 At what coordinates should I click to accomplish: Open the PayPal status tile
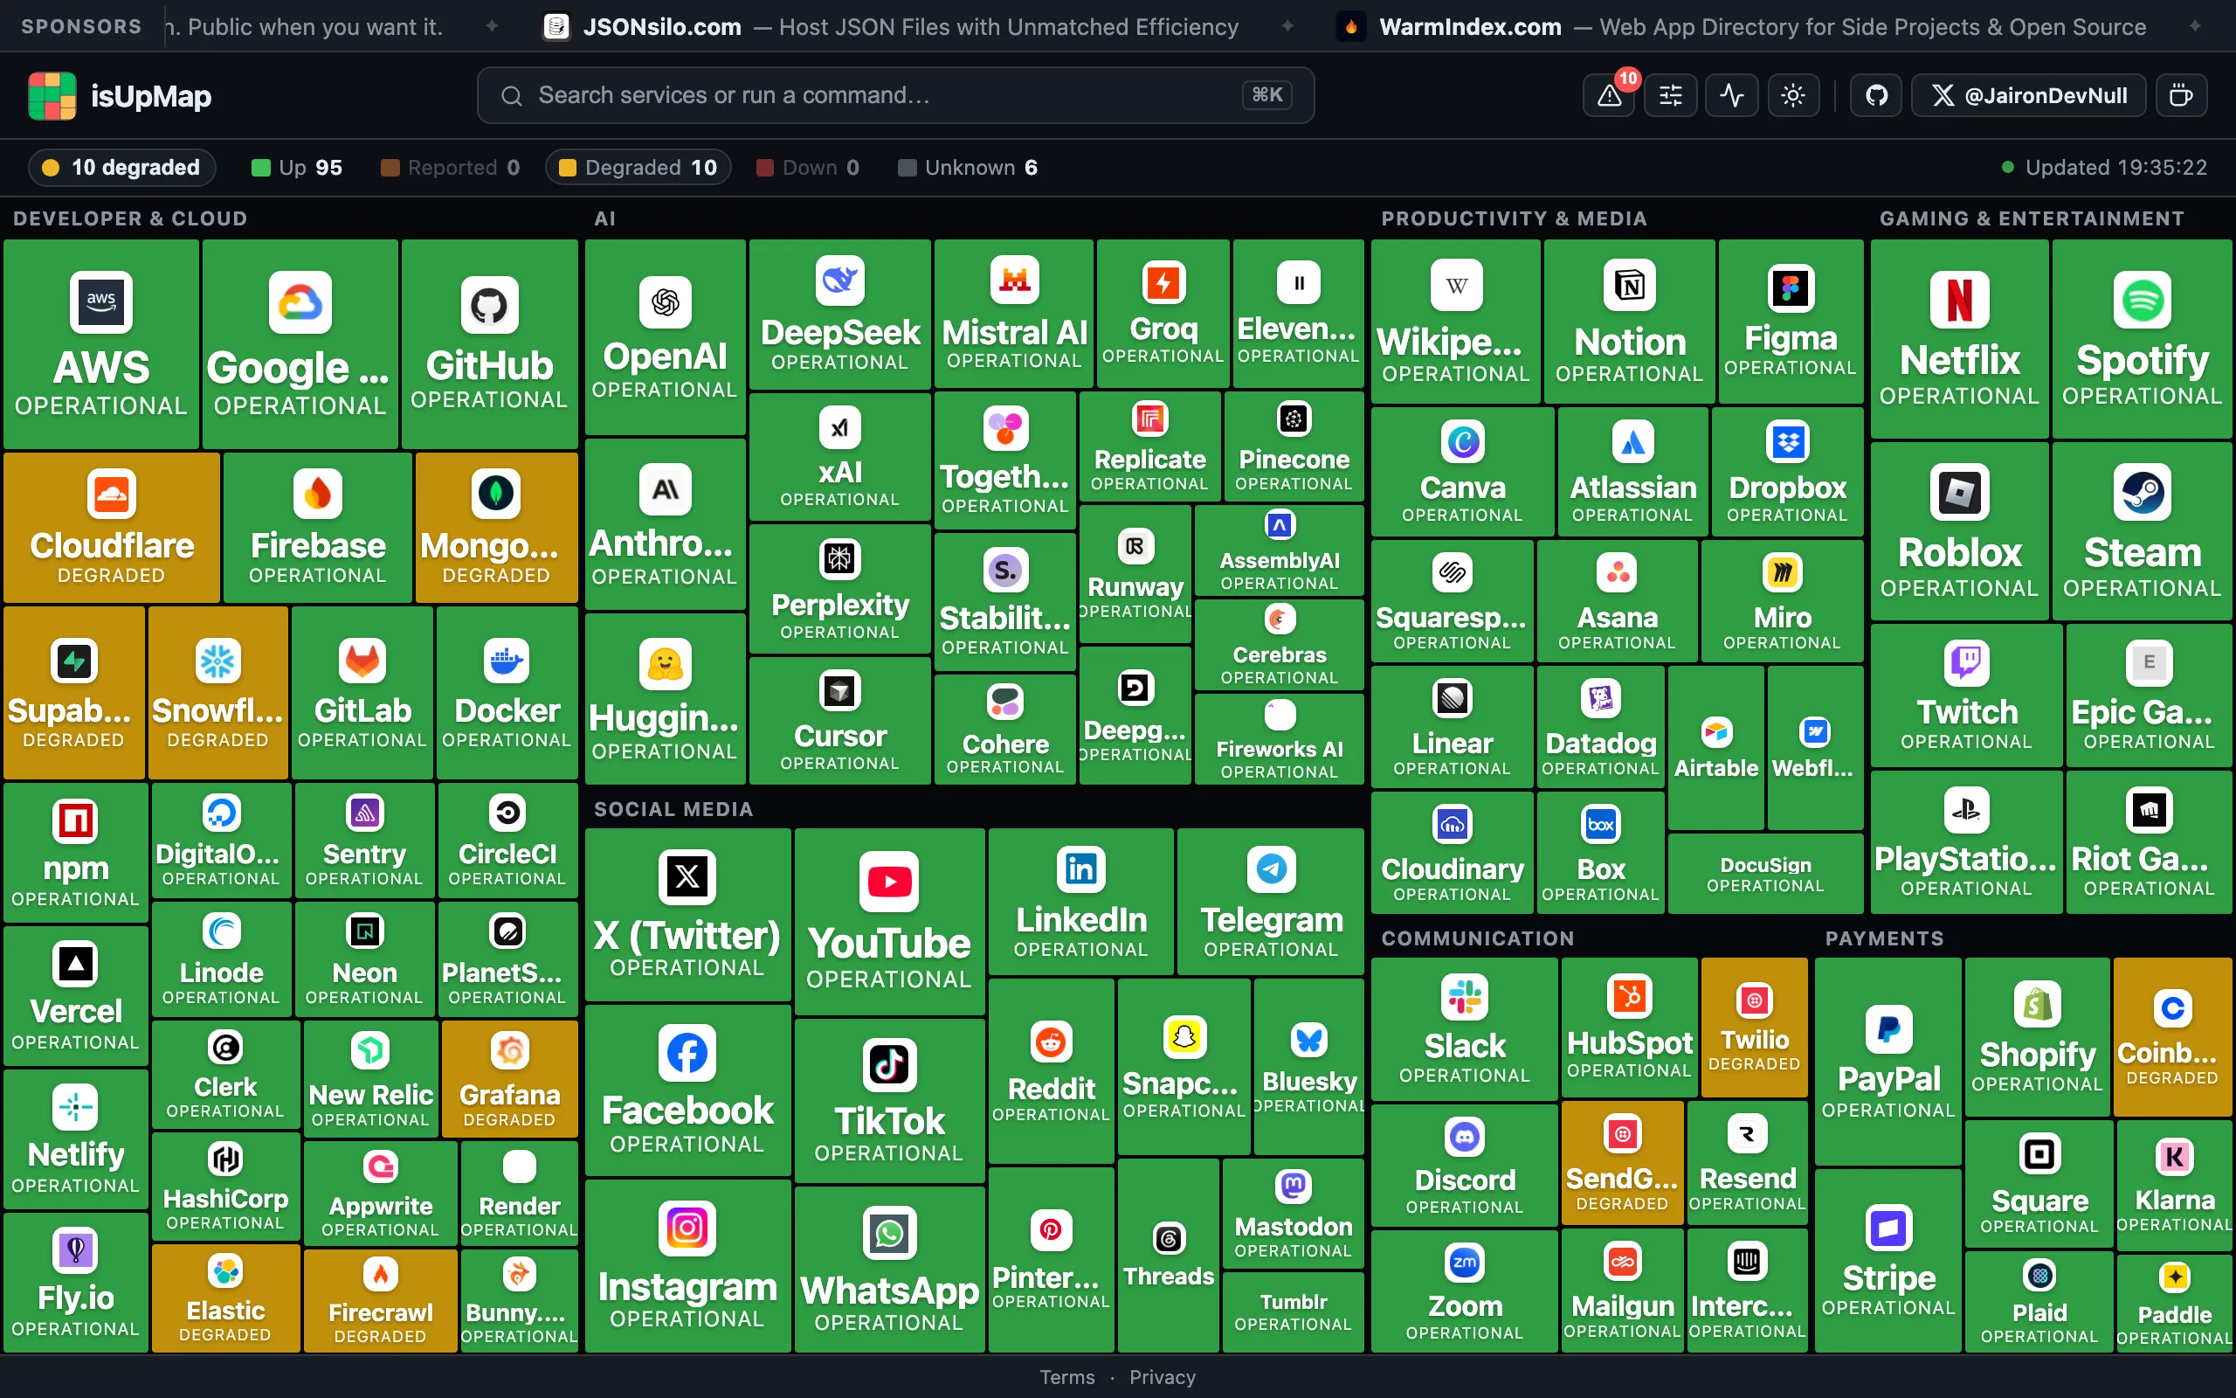pyautogui.click(x=1887, y=1062)
